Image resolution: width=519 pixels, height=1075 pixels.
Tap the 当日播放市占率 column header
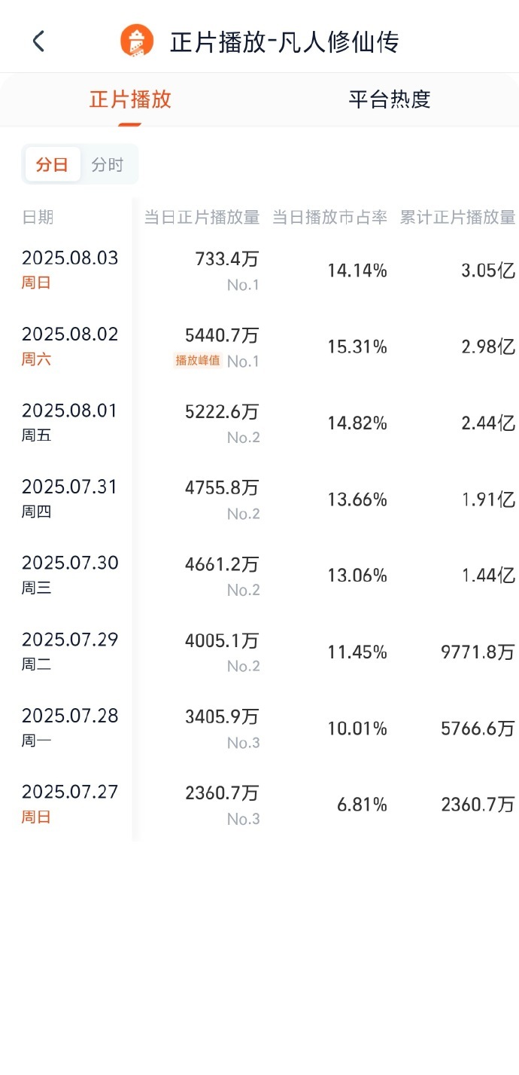(329, 218)
